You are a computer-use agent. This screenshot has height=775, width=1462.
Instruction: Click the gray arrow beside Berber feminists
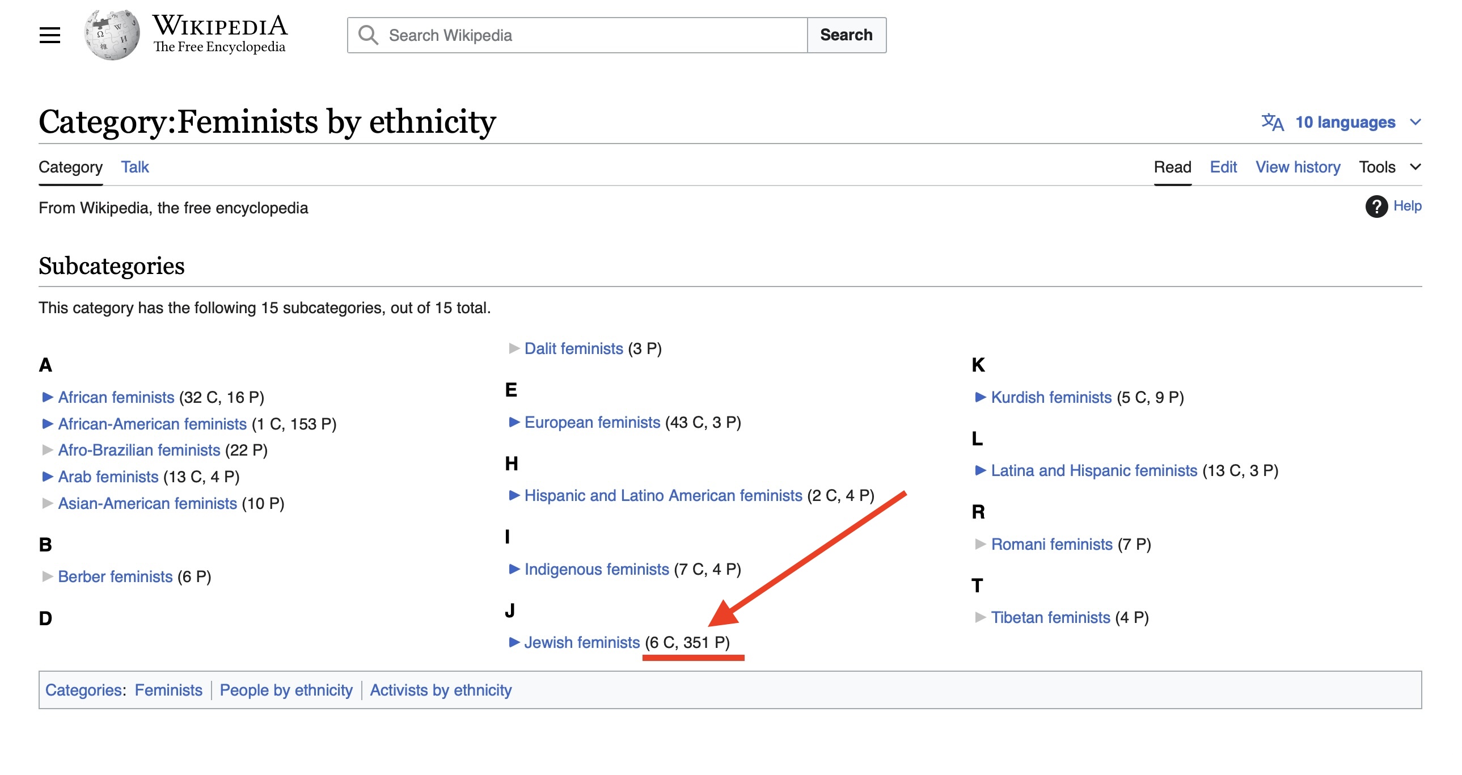(x=48, y=576)
